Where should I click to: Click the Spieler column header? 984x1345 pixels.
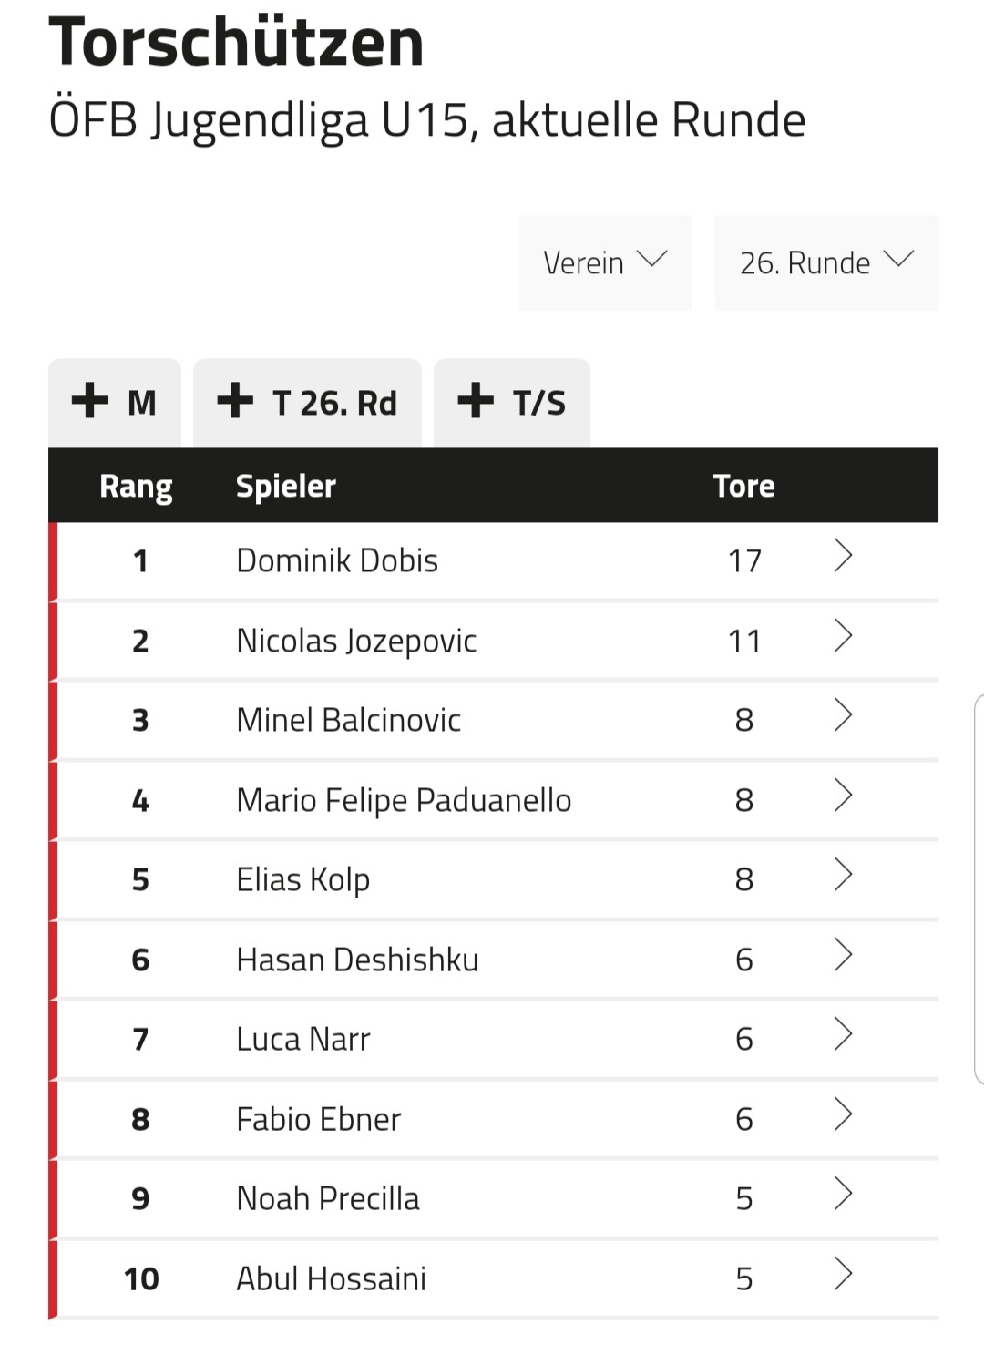tap(286, 486)
